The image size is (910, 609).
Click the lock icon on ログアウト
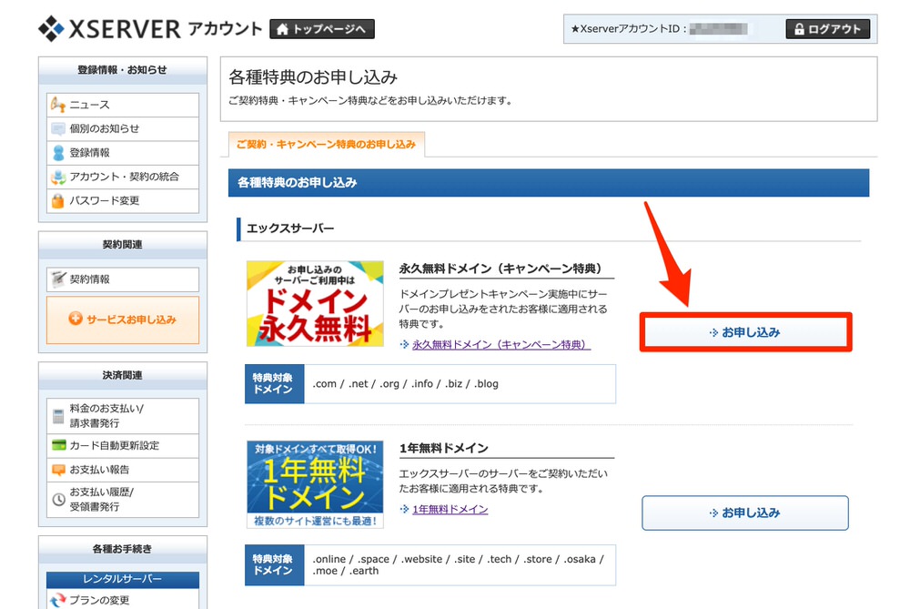[x=799, y=29]
